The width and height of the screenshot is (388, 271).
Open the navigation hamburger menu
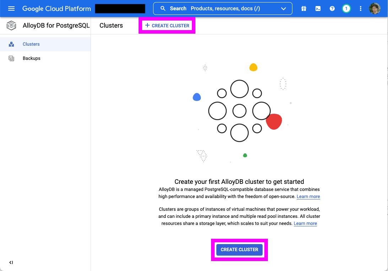11,8
